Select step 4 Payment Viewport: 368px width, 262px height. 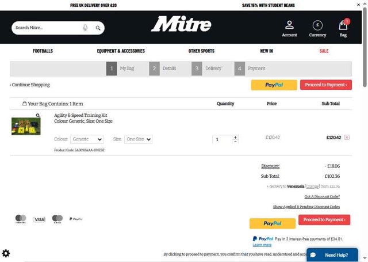(x=250, y=69)
